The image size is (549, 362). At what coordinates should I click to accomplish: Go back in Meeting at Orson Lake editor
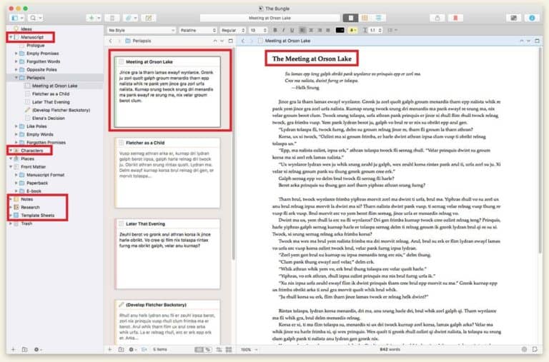[243, 41]
